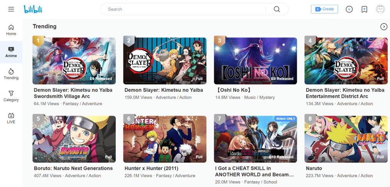This screenshot has width=390, height=187.
Task: Click title 【Oshi No Ko】
Action: pyautogui.click(x=233, y=90)
